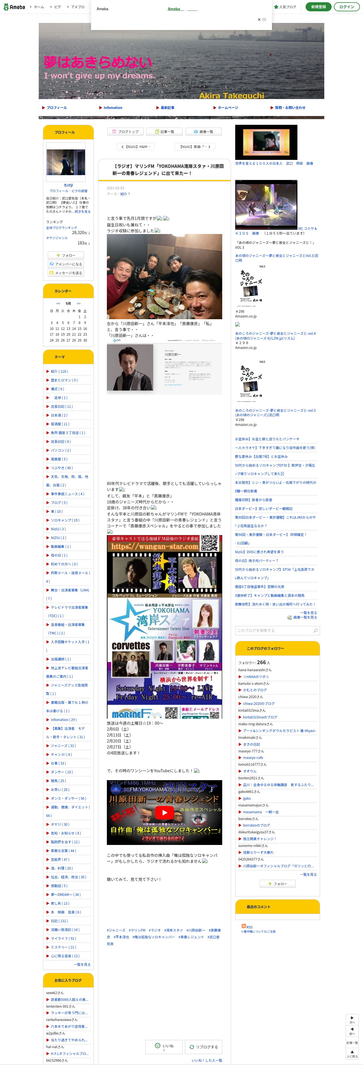Open the 湾岸スター radio poster image
Viewport: 363px width, 1090px height.
[164, 627]
